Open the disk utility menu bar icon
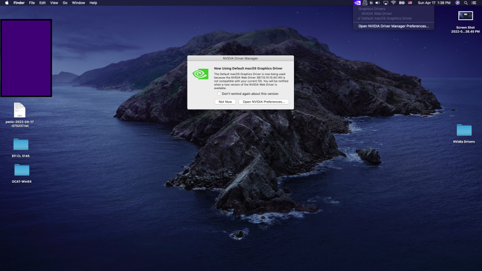The width and height of the screenshot is (482, 271). click(x=365, y=3)
